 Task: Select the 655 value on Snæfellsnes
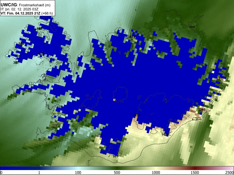[28, 91]
